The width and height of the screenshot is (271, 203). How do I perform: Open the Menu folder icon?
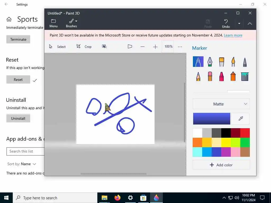pyautogui.click(x=53, y=23)
